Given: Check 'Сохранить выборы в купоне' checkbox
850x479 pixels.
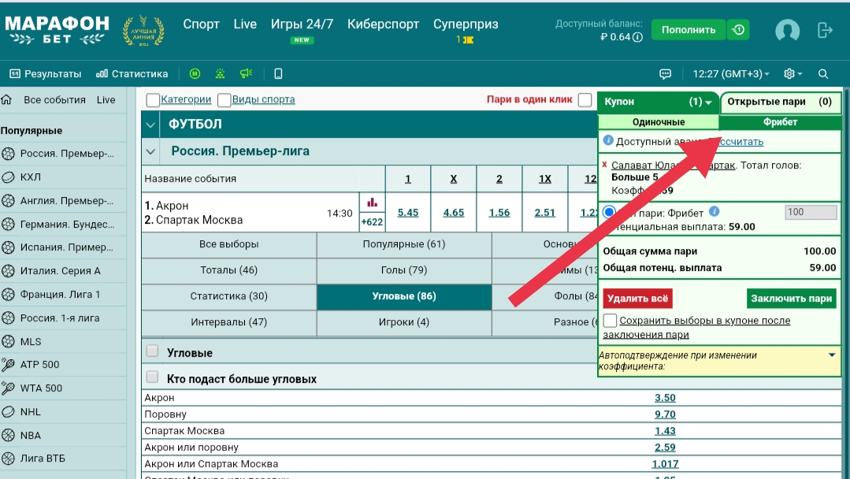Looking at the screenshot, I should tap(611, 321).
